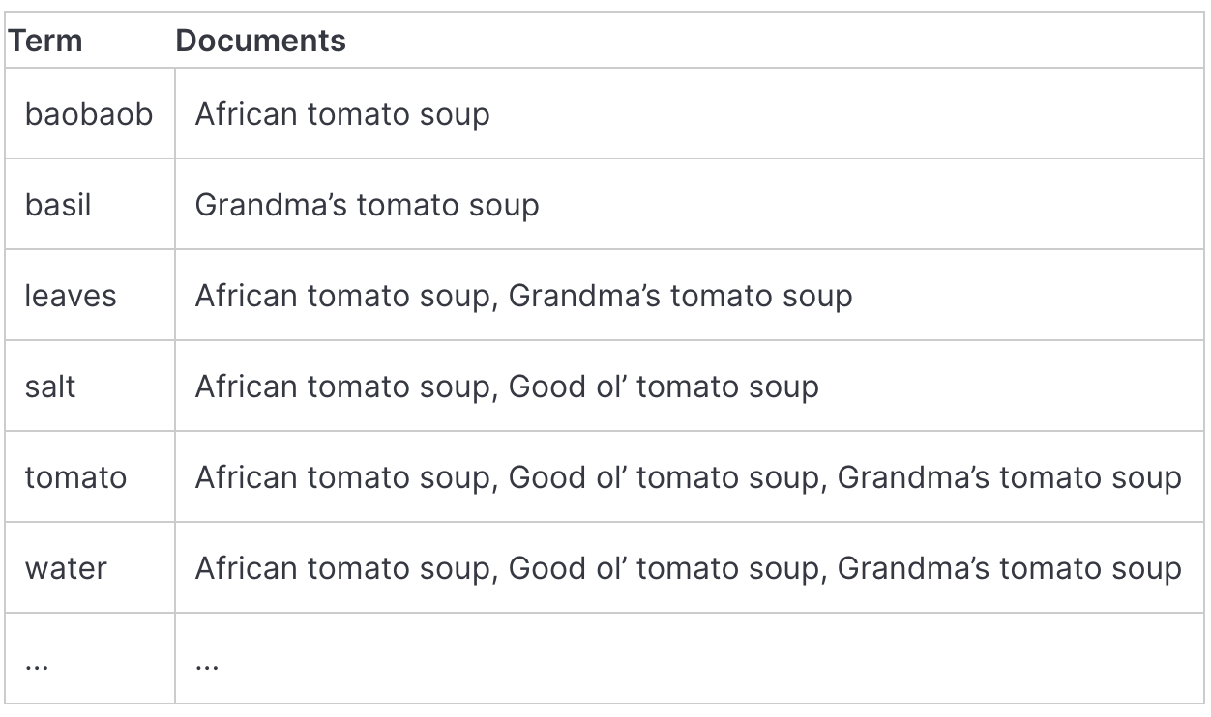Click the ellipsis in the Term column
Image resolution: width=1211 pixels, height=717 pixels.
(x=37, y=663)
